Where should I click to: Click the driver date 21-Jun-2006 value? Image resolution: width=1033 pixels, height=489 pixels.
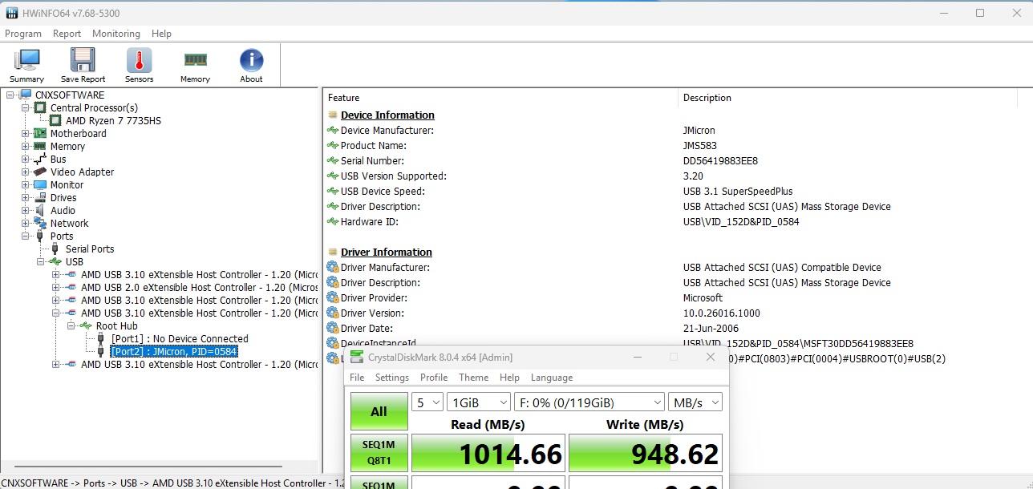712,329
